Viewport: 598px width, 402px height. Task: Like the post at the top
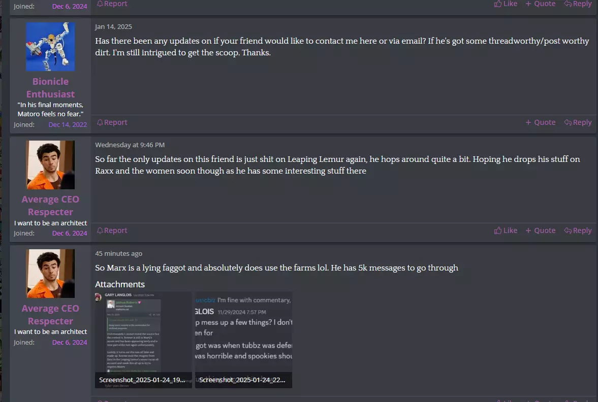point(506,4)
